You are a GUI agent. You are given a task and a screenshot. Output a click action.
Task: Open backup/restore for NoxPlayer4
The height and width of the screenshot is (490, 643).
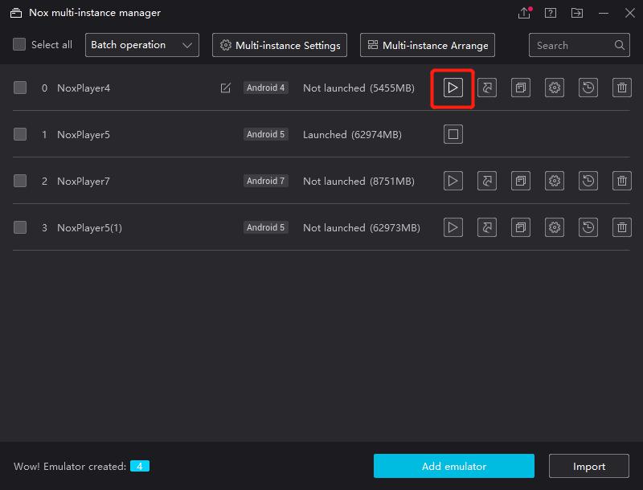[588, 88]
